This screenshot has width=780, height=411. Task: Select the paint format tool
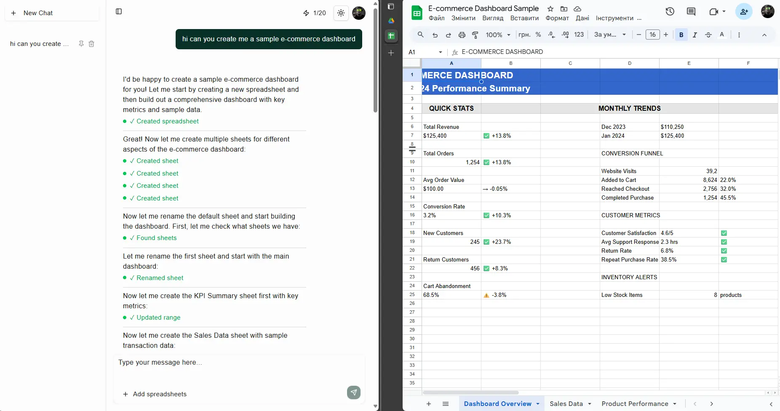[475, 35]
